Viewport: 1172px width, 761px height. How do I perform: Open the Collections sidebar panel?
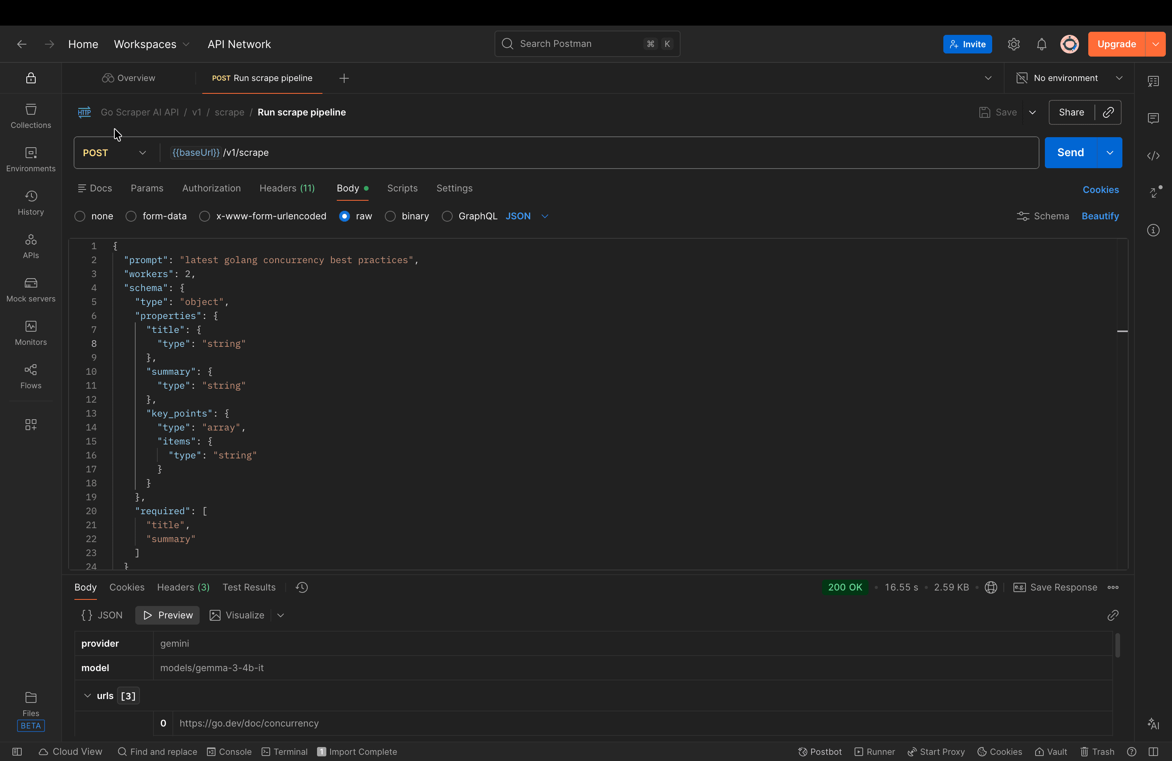pos(31,116)
